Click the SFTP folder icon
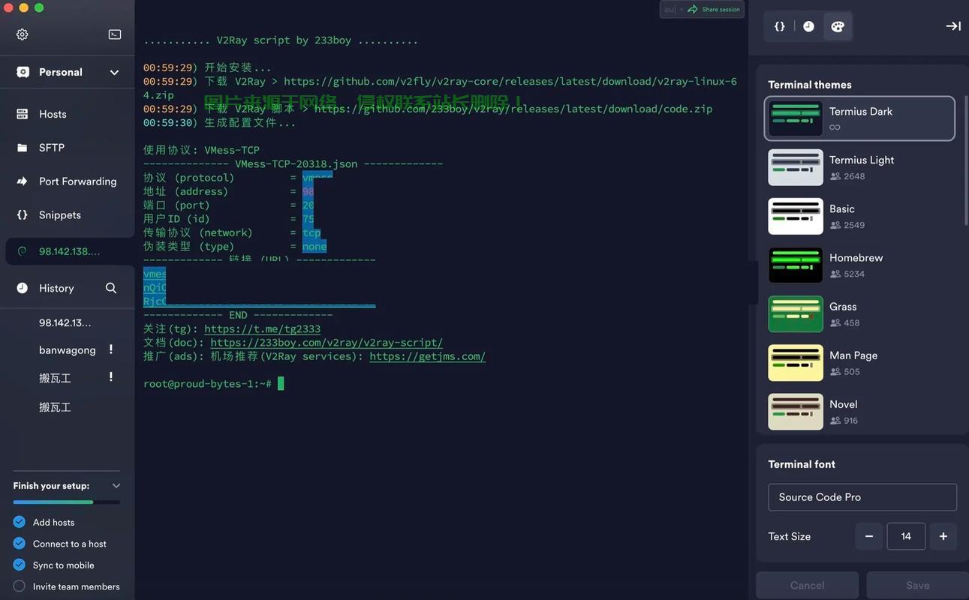The height and width of the screenshot is (600, 969). tap(23, 148)
